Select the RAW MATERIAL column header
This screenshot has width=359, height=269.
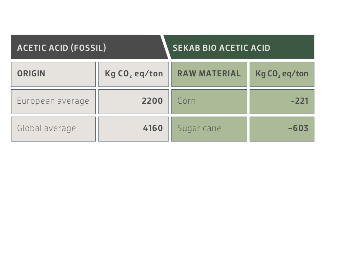pyautogui.click(x=209, y=74)
